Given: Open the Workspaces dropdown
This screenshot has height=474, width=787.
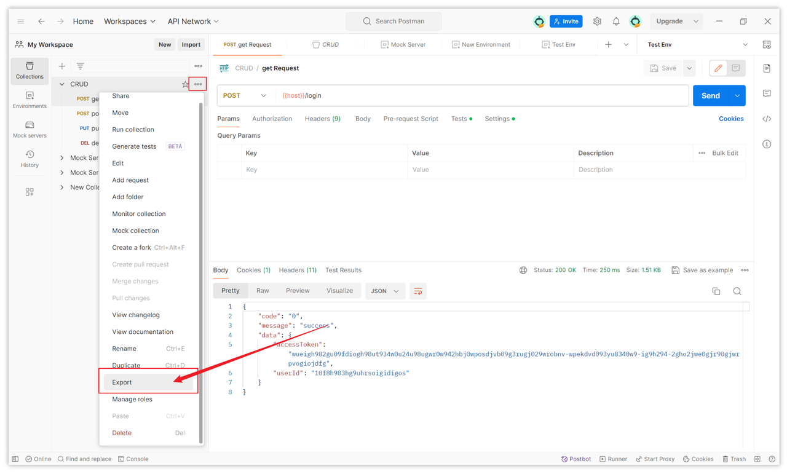Looking at the screenshot, I should coord(130,21).
